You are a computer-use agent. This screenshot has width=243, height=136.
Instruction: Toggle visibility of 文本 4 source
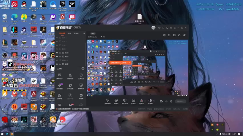pos(57,37)
